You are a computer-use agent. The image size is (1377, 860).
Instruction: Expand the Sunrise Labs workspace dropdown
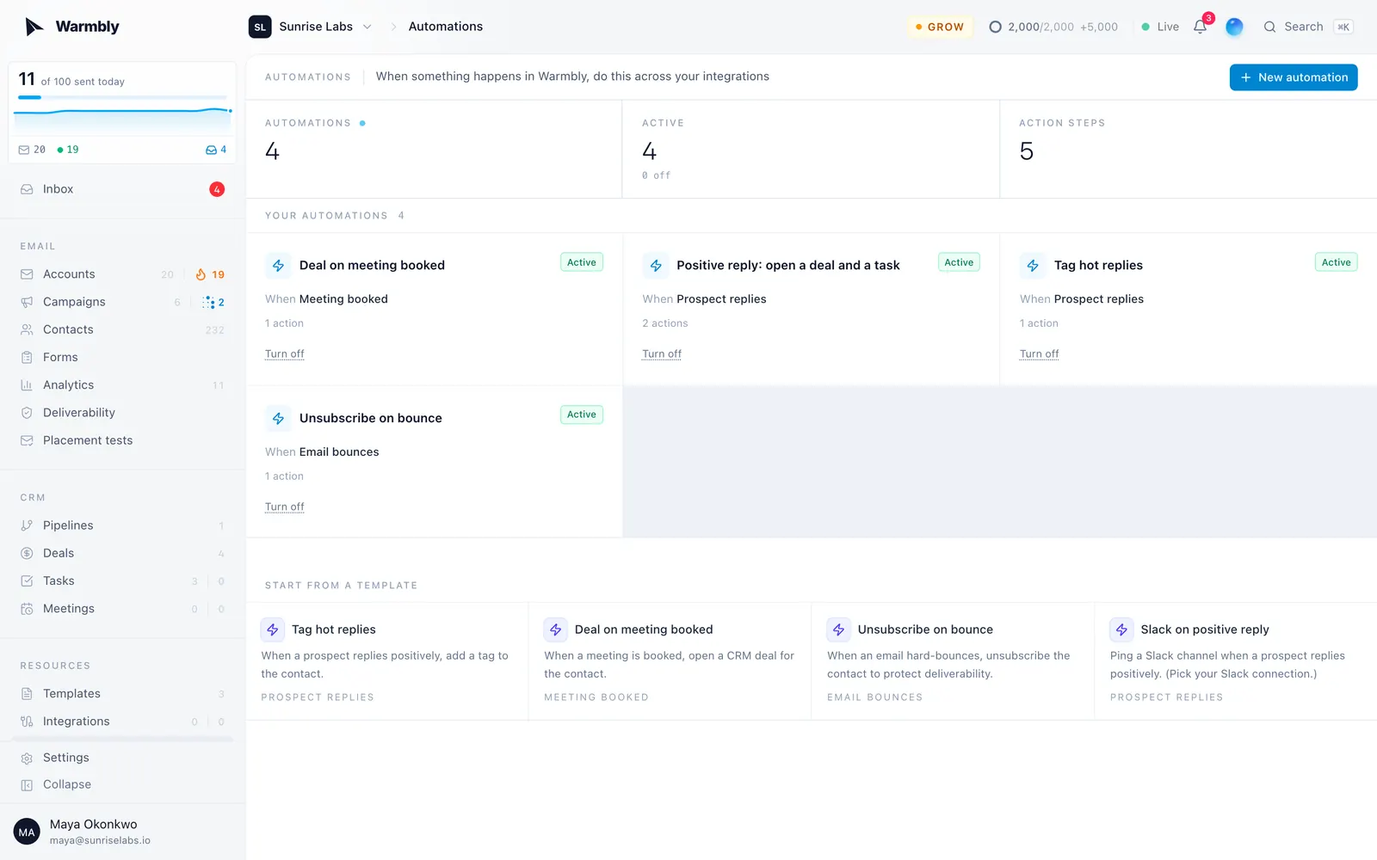311,27
